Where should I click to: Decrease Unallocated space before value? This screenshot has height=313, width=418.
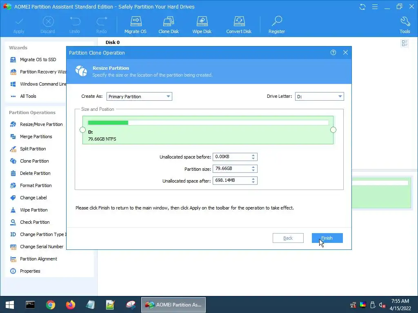(253, 159)
